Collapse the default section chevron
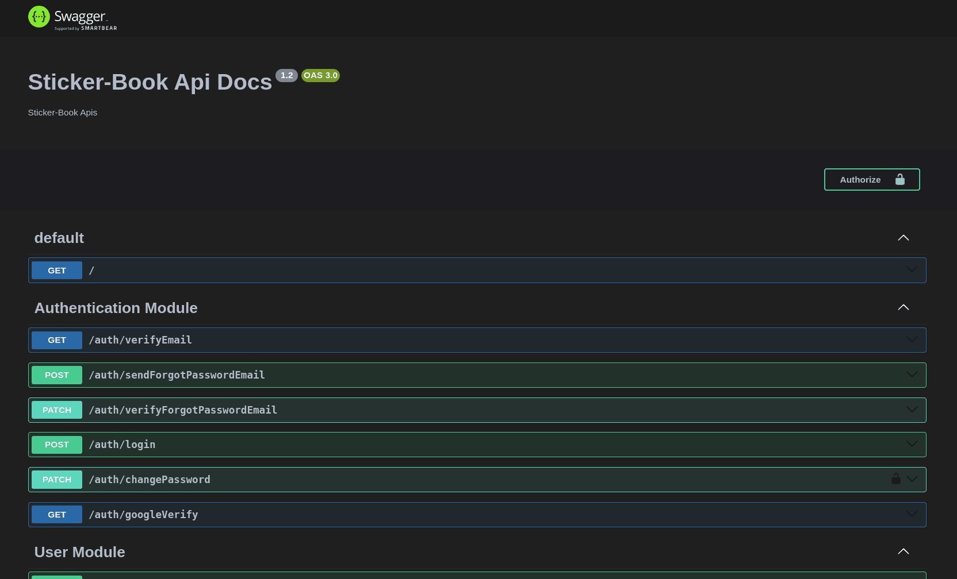Viewport: 957px width, 579px height. click(904, 238)
